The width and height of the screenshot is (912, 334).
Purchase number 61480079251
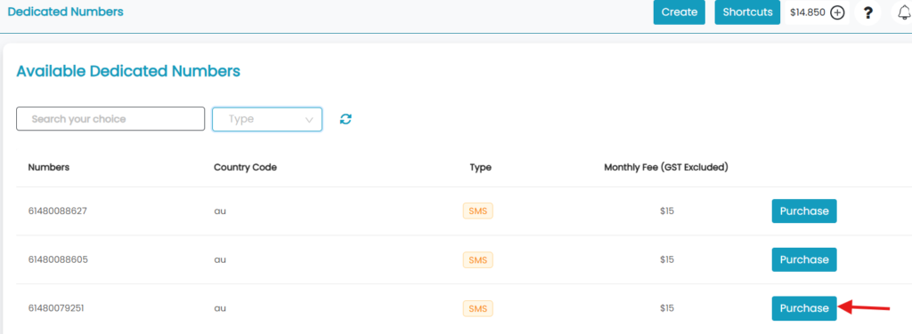click(x=804, y=308)
